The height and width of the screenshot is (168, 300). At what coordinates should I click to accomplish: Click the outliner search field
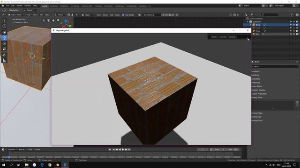270,14
